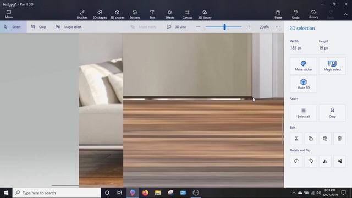Viewport: 352px width, 198px height.
Task: Click the 200% zoom value field
Action: pos(264,27)
